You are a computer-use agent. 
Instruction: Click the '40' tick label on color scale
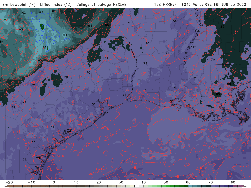click(143, 182)
